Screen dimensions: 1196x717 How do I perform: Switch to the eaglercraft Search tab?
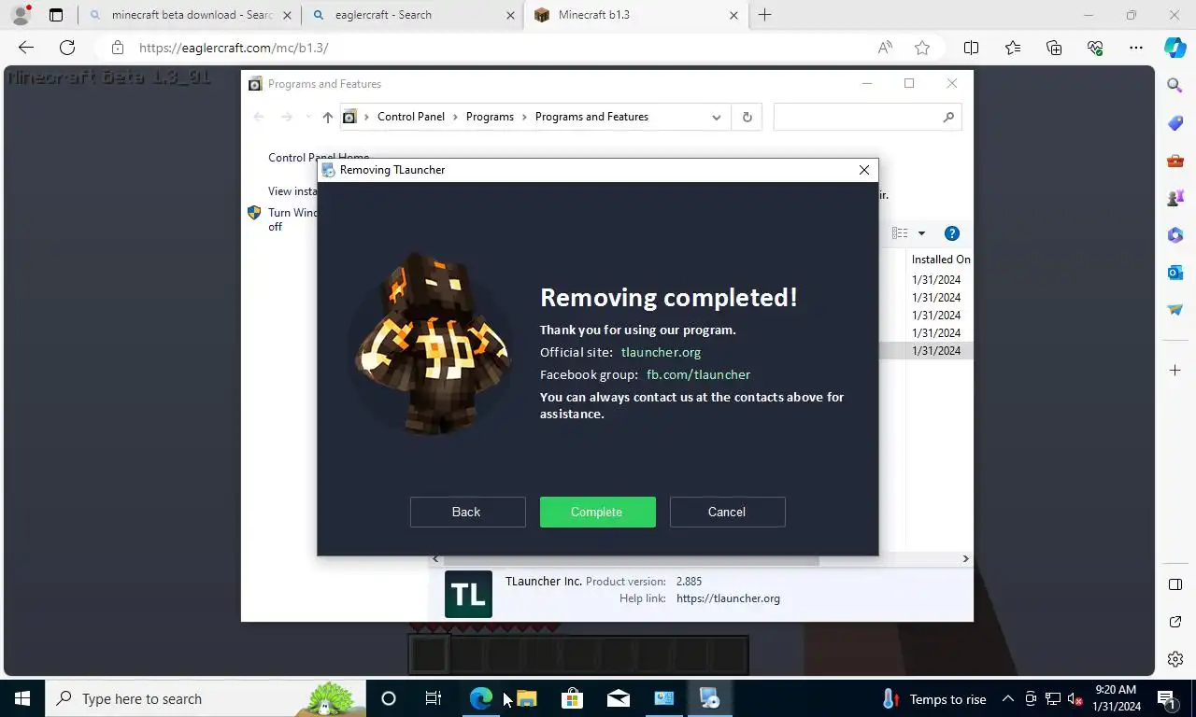click(413, 15)
